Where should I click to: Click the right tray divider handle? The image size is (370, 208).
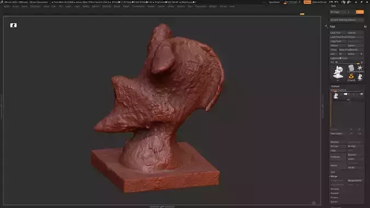[x=323, y=106]
